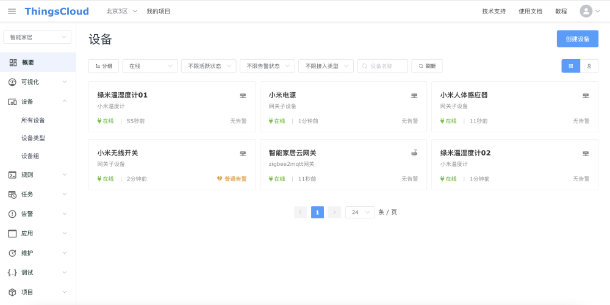
Task: Select 概要 in the sidebar
Action: pyautogui.click(x=38, y=62)
